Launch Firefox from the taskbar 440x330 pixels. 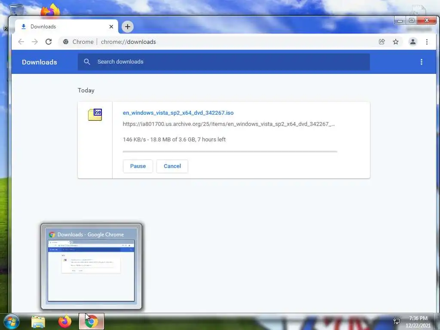pos(65,321)
